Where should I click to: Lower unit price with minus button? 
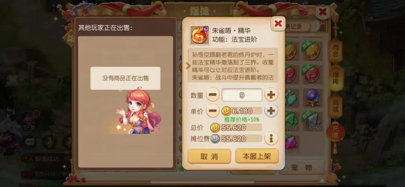tap(213, 111)
